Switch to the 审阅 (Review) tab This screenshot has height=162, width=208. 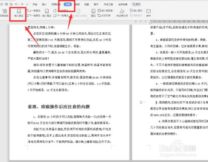77,5
